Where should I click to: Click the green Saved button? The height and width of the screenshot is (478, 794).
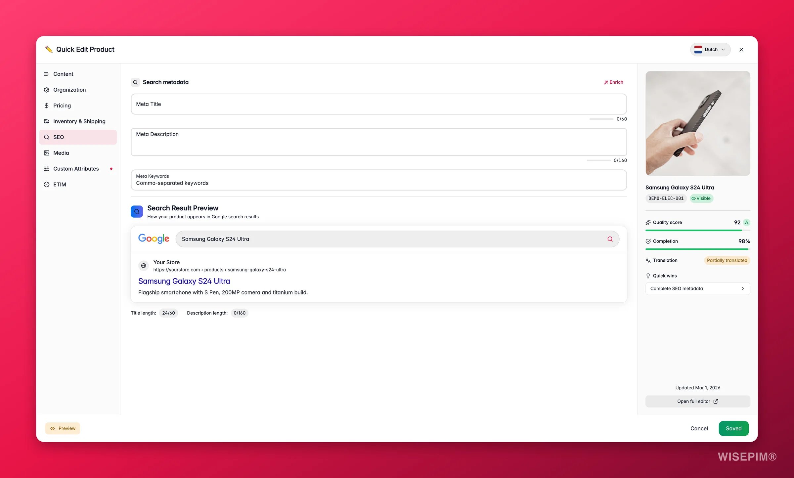733,428
